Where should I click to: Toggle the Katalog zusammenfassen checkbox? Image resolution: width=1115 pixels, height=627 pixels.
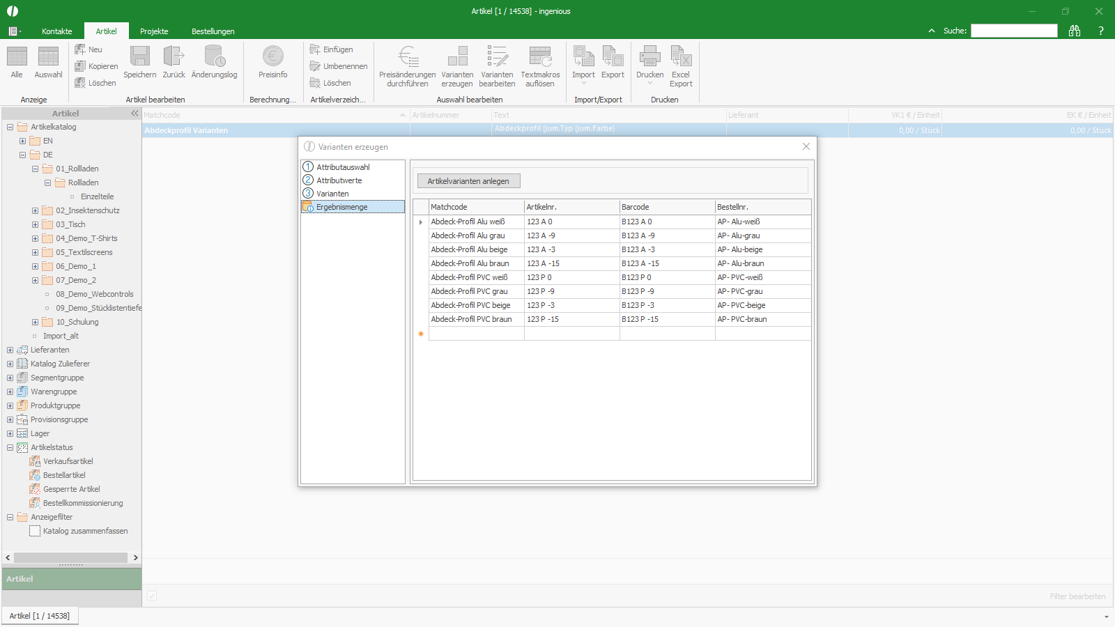[x=35, y=531]
